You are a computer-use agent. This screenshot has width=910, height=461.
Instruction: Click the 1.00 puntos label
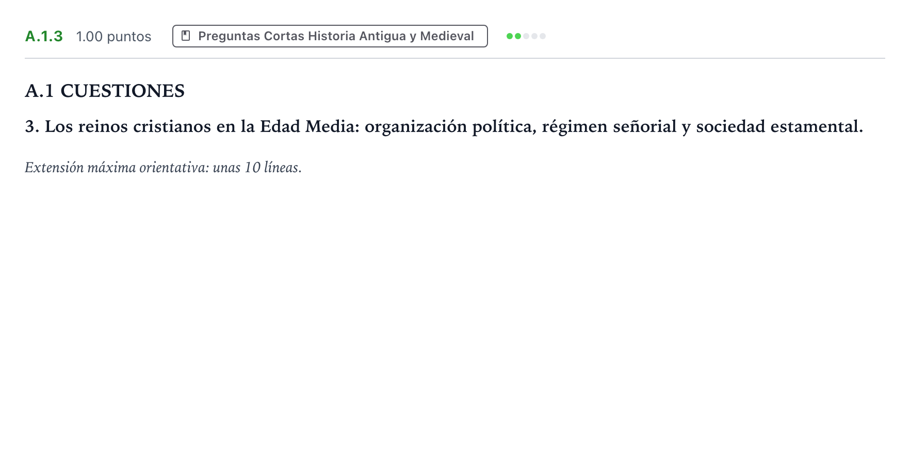[113, 37]
